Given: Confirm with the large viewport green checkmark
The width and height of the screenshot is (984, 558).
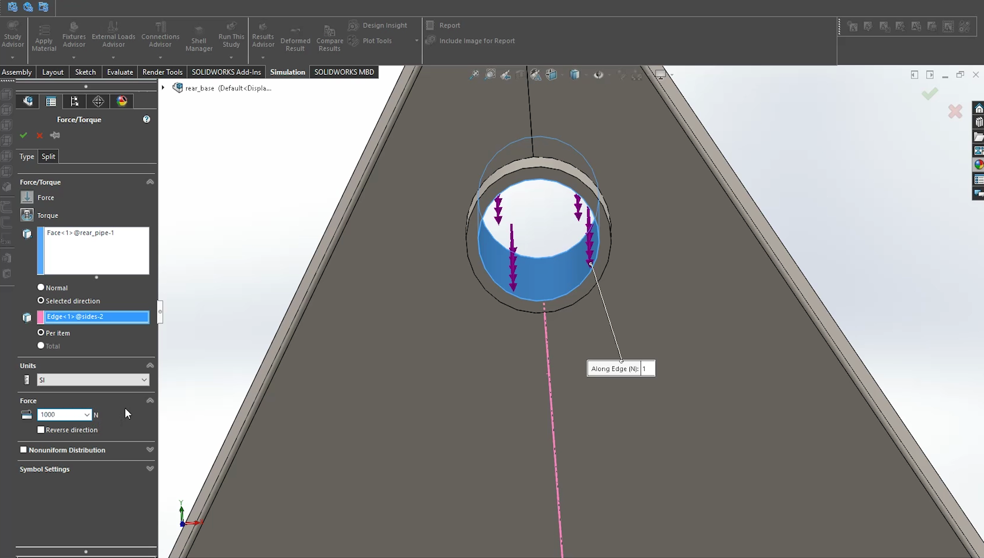Looking at the screenshot, I should (x=930, y=94).
